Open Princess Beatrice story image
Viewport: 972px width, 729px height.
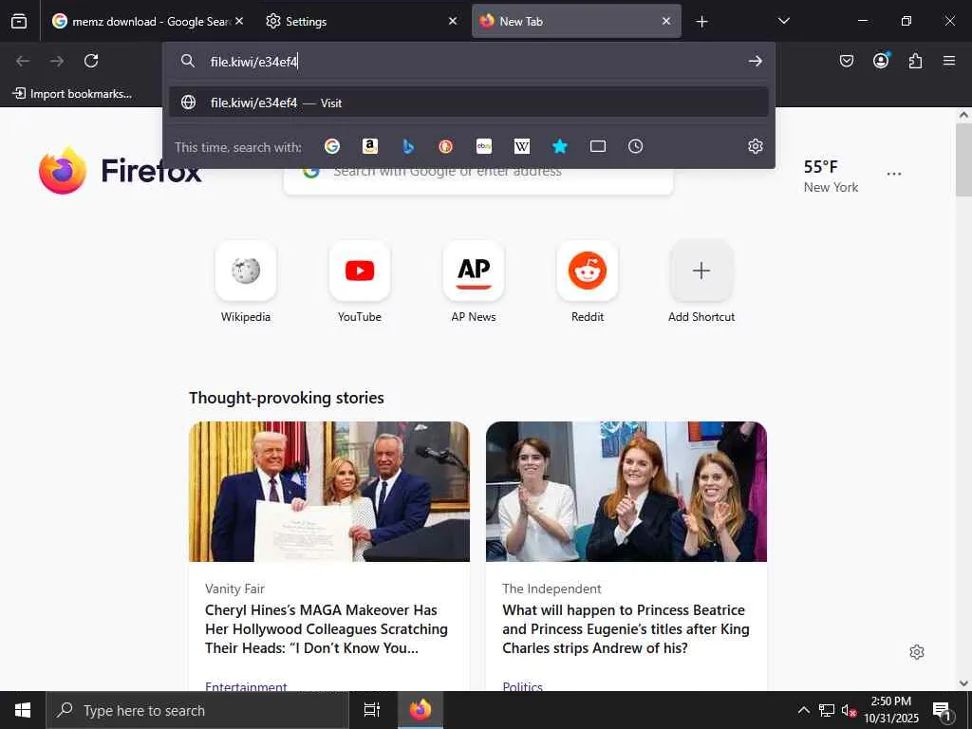click(626, 492)
